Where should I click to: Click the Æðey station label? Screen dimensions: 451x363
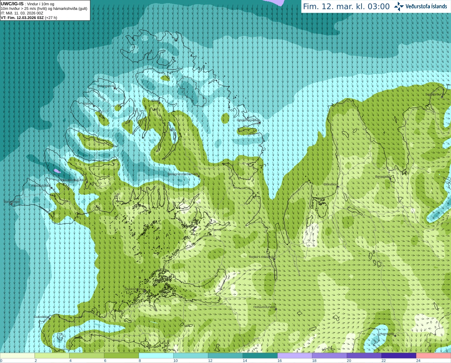pos(155,101)
